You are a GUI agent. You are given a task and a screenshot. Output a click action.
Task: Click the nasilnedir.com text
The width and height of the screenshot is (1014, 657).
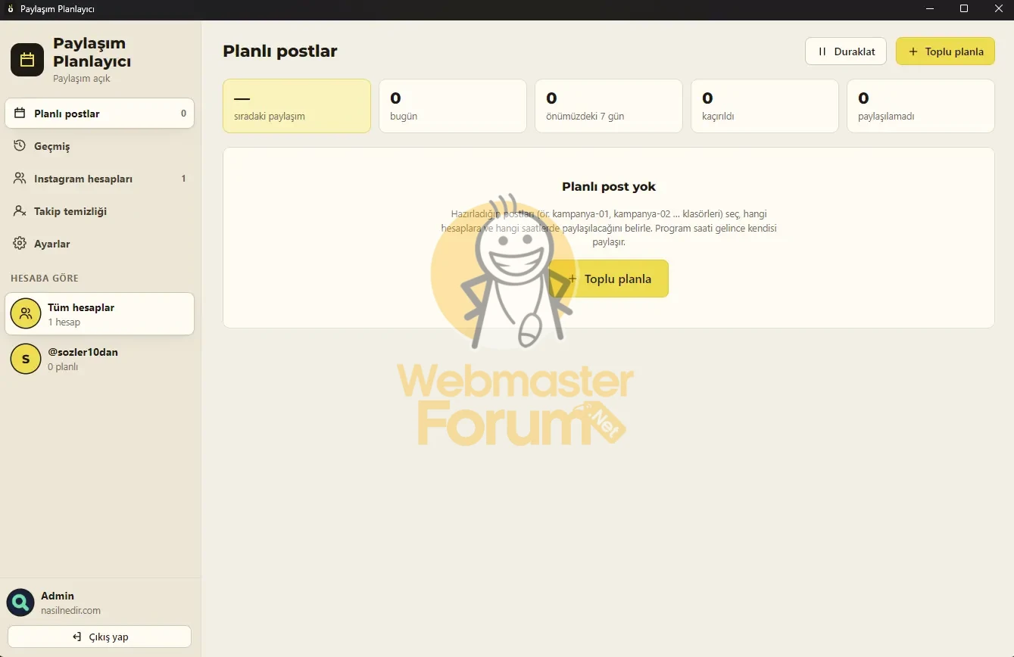tap(70, 611)
